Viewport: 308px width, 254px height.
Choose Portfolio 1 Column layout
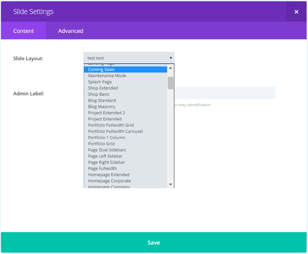(x=106, y=137)
